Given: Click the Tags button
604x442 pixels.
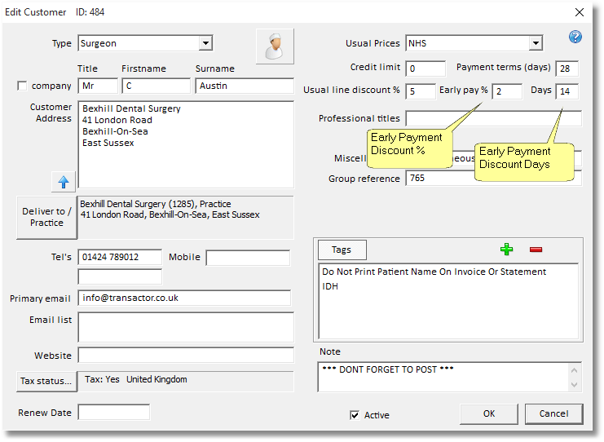Looking at the screenshot, I should 342,250.
